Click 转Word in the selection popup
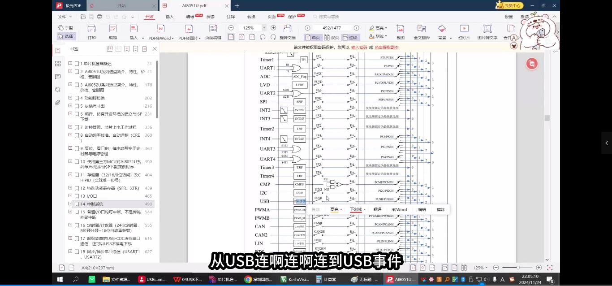612x286 pixels. (x=399, y=209)
